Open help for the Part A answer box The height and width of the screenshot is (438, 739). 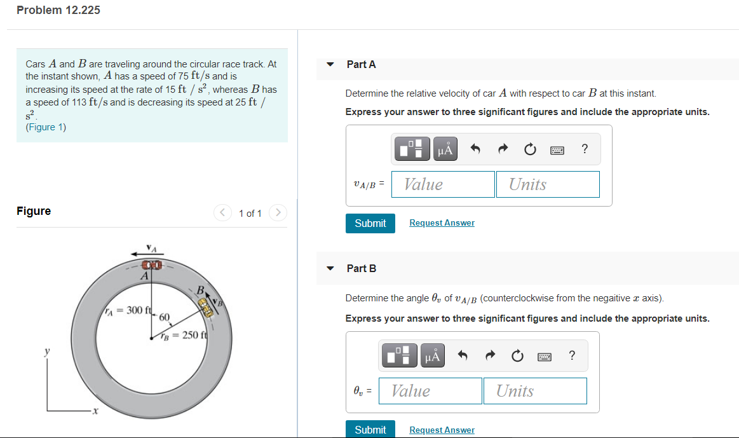point(584,149)
